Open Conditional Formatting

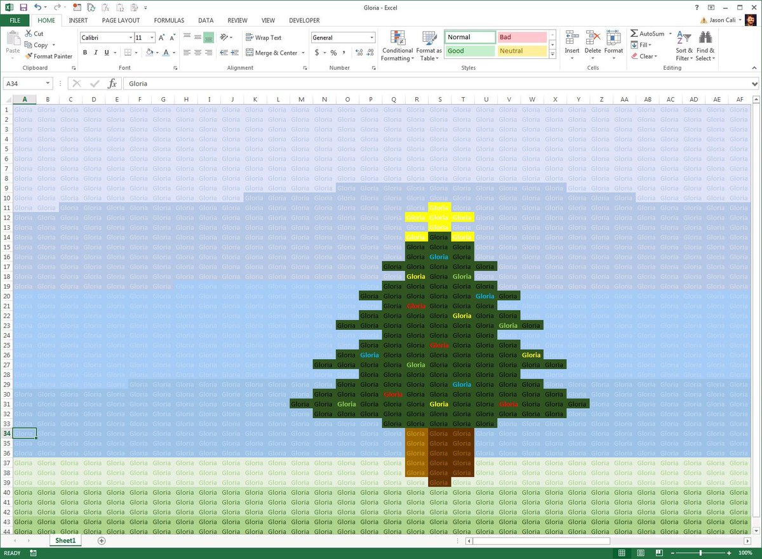tap(398, 46)
